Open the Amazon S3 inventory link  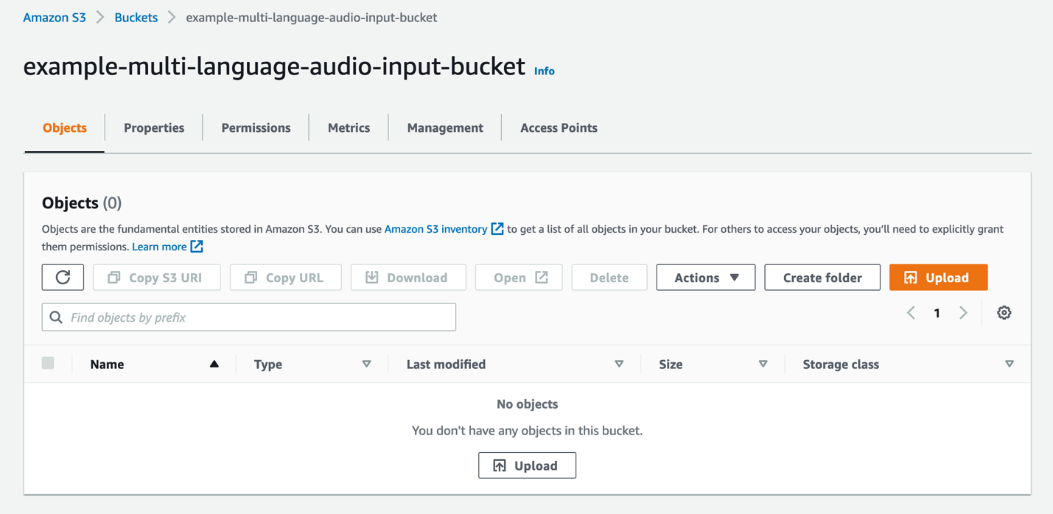[x=435, y=229]
